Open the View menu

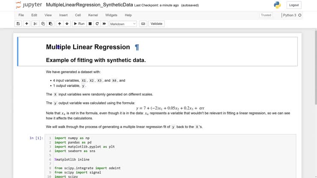click(x=48, y=15)
